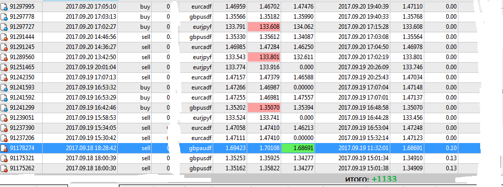Click close time 2017.09.19 11:32:01
503x187 pixels.
point(363,148)
